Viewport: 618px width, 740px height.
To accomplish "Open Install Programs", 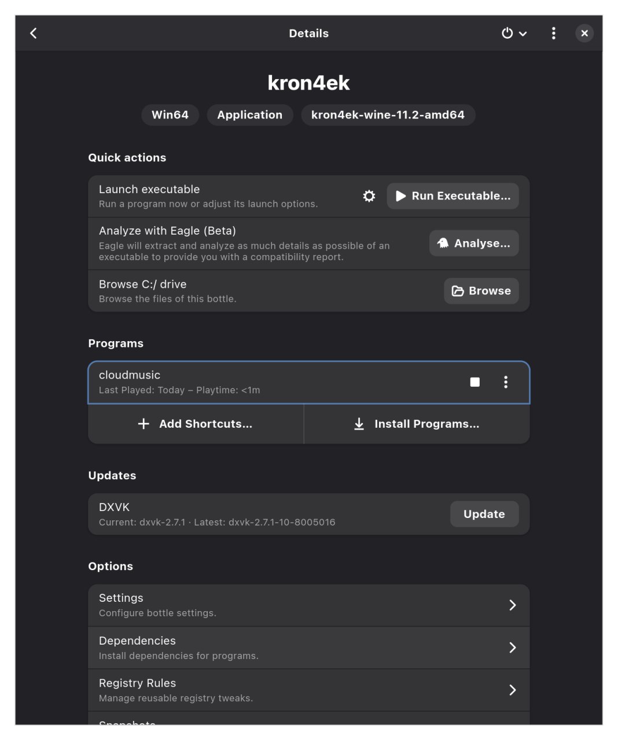I will pos(417,424).
